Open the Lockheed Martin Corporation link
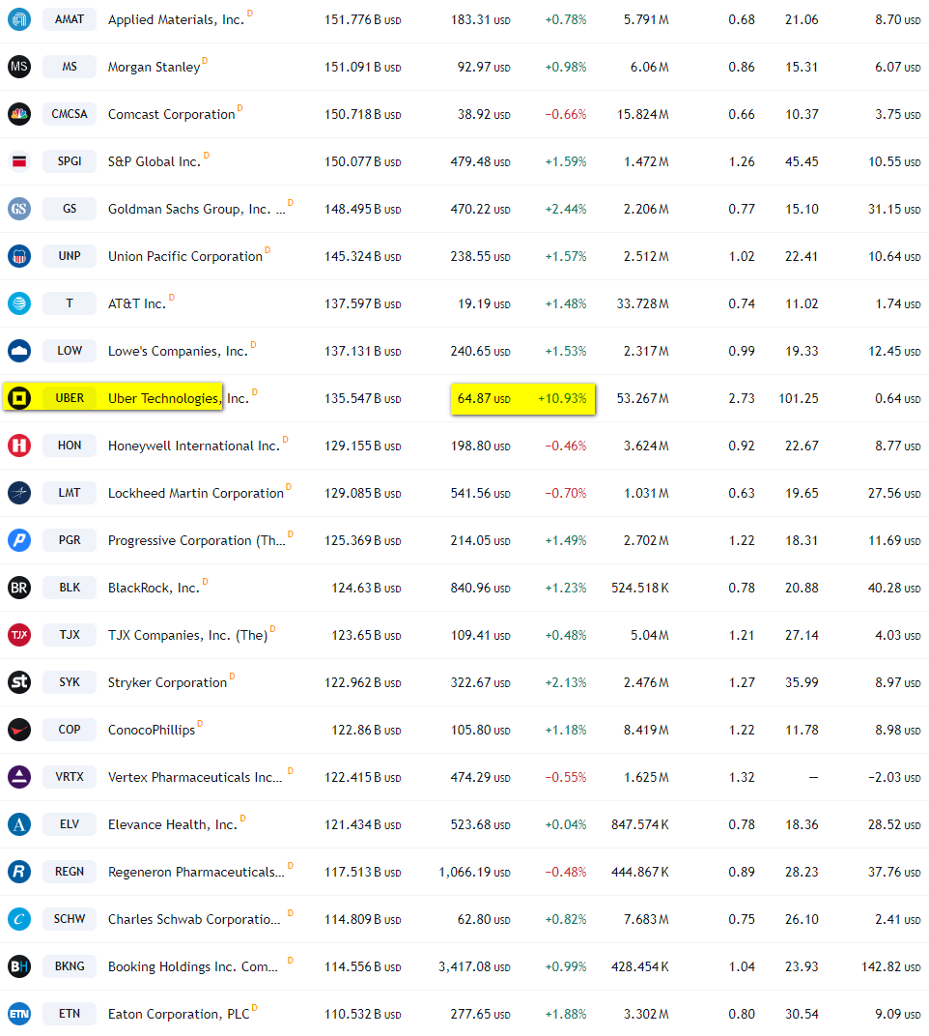 coord(196,494)
